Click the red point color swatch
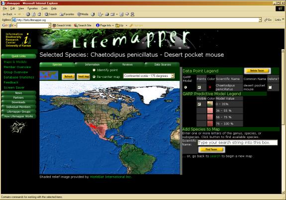Image resolution: width=286 pixels, height=200 pixels. tap(210, 87)
